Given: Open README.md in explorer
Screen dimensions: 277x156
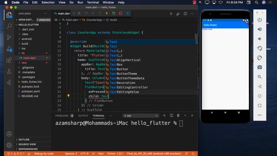Looking at the screenshot, I should coord(30,96).
